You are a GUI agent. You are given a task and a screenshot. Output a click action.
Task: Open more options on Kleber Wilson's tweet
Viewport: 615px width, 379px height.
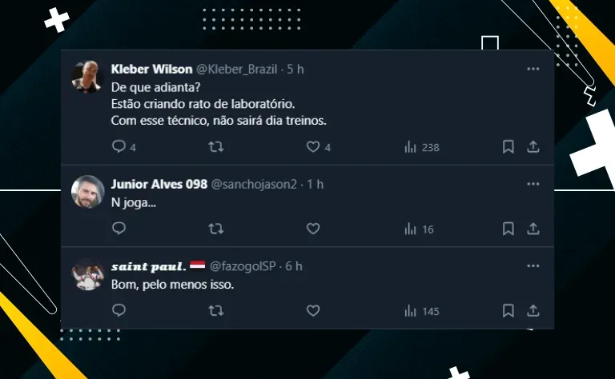pyautogui.click(x=533, y=69)
